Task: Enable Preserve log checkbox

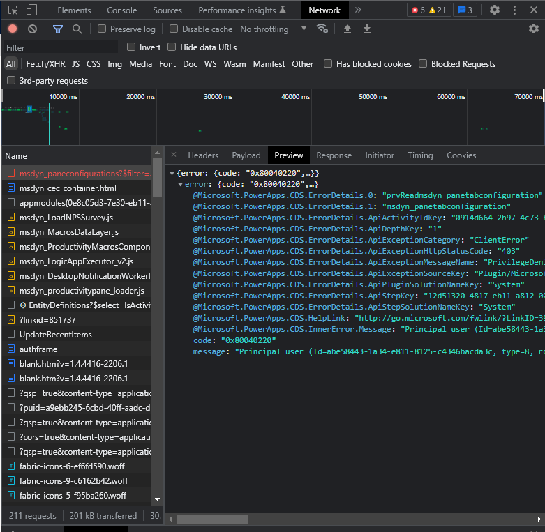Action: pos(101,29)
